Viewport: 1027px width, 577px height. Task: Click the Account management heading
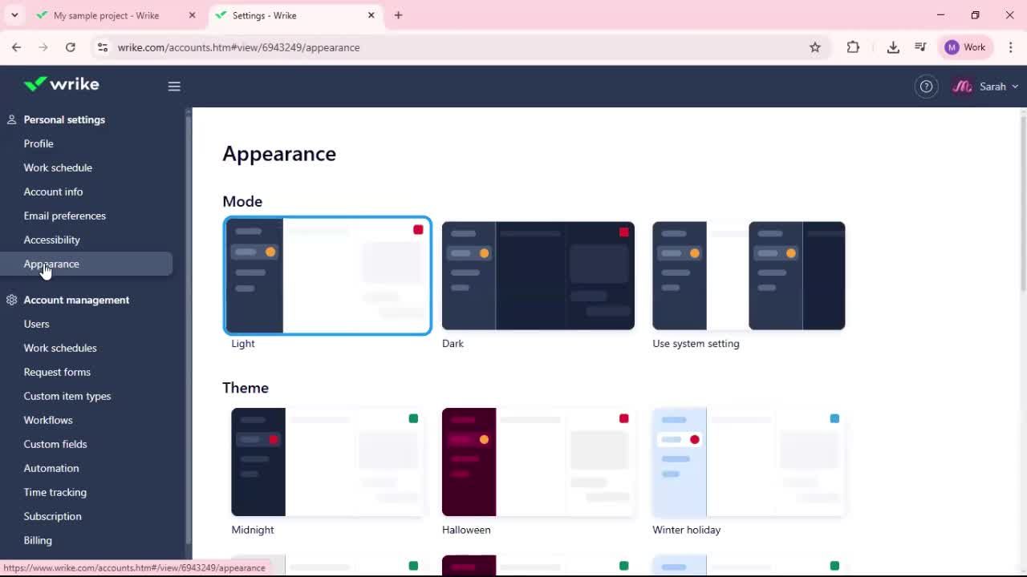coord(76,300)
